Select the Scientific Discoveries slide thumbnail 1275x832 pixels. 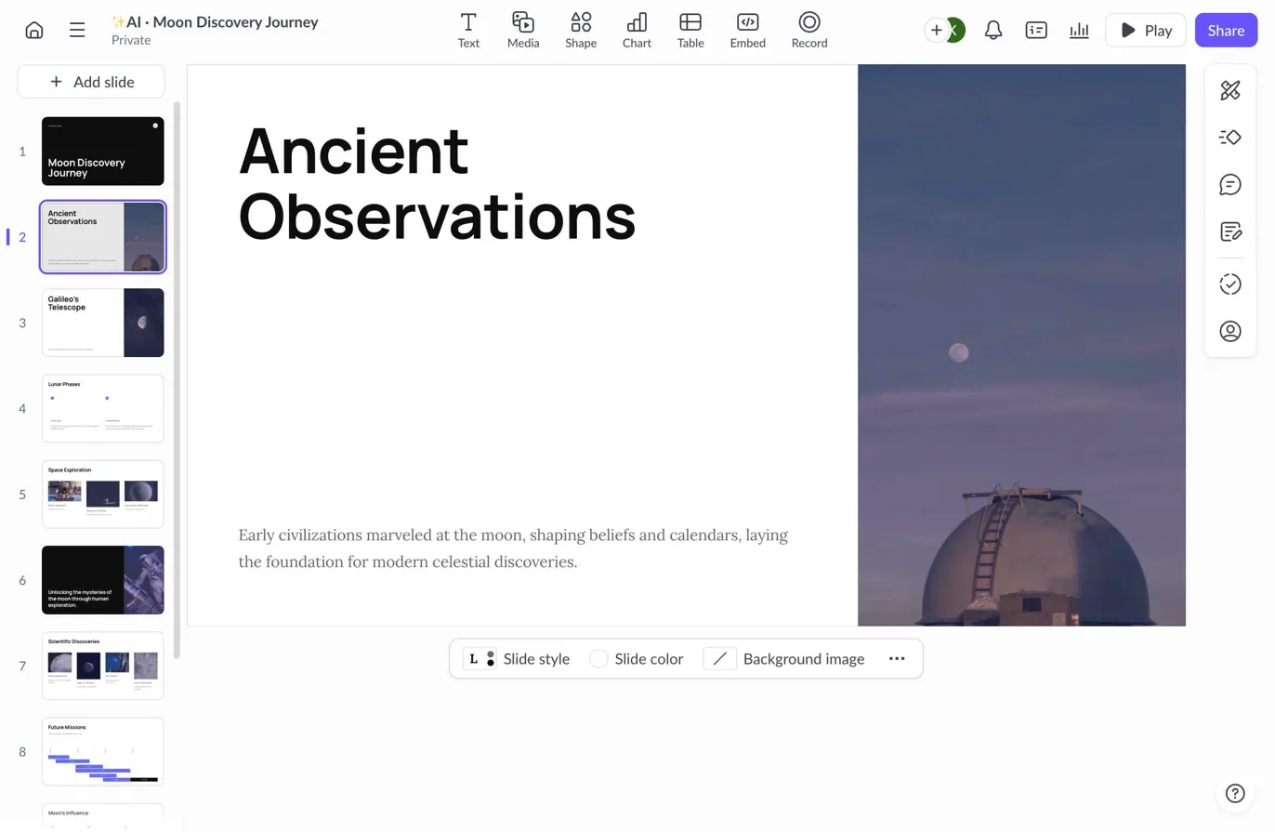[x=103, y=666]
